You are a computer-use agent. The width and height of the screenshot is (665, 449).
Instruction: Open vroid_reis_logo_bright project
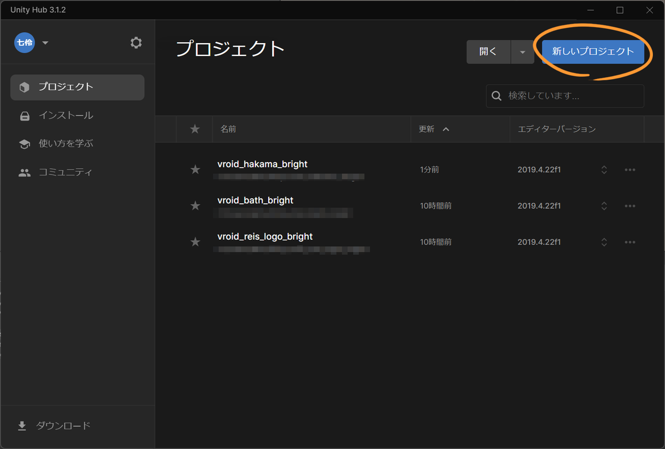[265, 236]
